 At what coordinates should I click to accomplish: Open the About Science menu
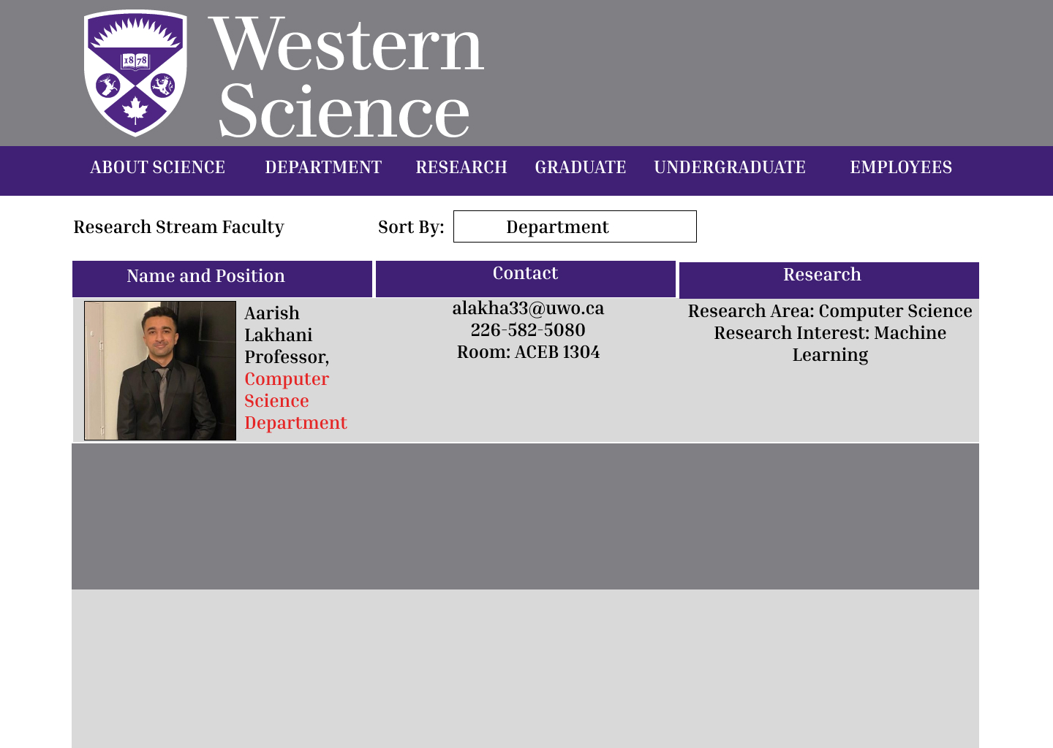point(158,167)
